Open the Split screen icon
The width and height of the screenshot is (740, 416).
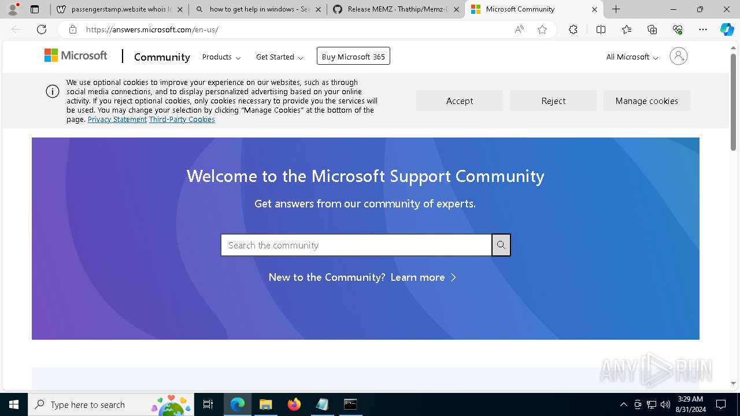coord(601,29)
